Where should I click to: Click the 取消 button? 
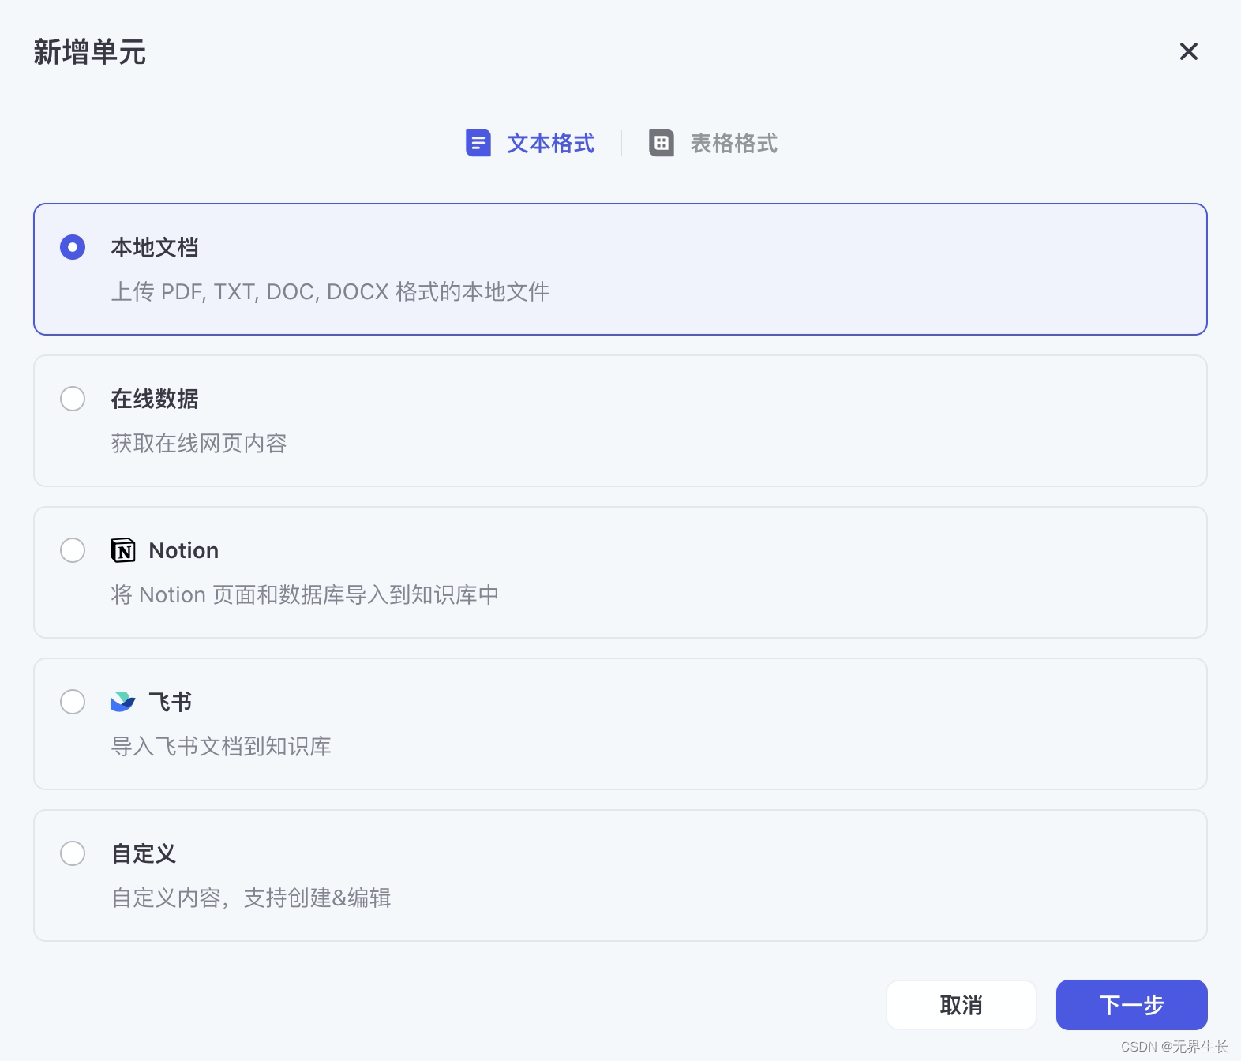click(962, 1005)
